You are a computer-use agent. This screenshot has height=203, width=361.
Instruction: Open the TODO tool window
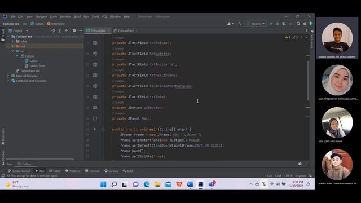[55, 171]
